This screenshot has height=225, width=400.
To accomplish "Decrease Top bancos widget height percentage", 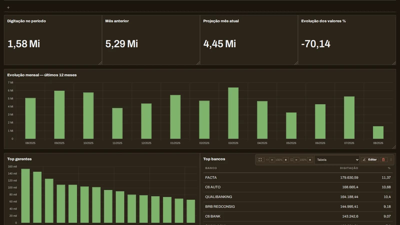I will tap(296, 160).
